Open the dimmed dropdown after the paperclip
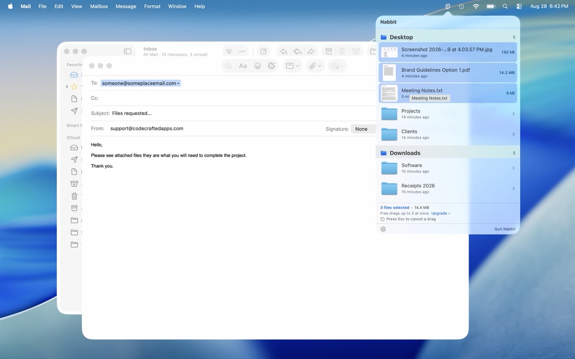This screenshot has height=359, width=575. click(338, 66)
